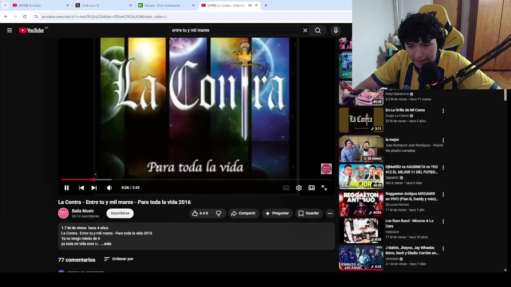Skip to the next video
This screenshot has width=511, height=287.
[94, 188]
